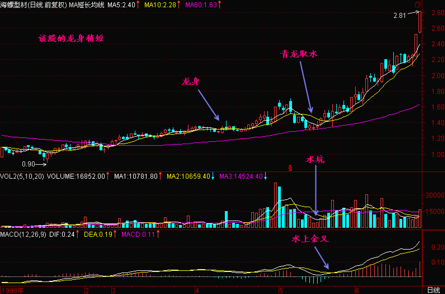Screen dimensions: 445x294
Task: Click the 水上金叉 annotation in MACD panel
Action: tap(310, 239)
